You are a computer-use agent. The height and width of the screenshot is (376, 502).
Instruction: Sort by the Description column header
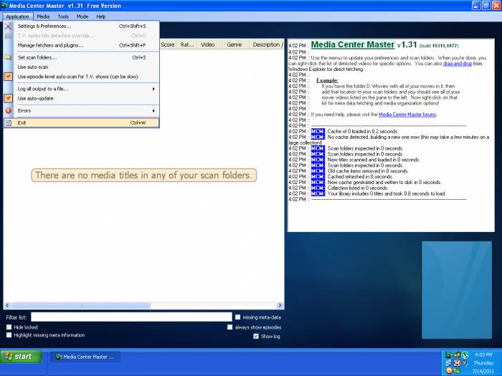(x=267, y=44)
